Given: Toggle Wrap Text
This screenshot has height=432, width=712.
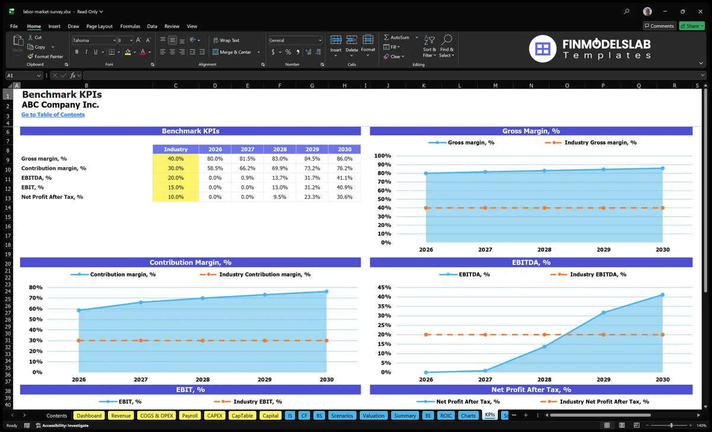Looking at the screenshot, I should [226, 40].
